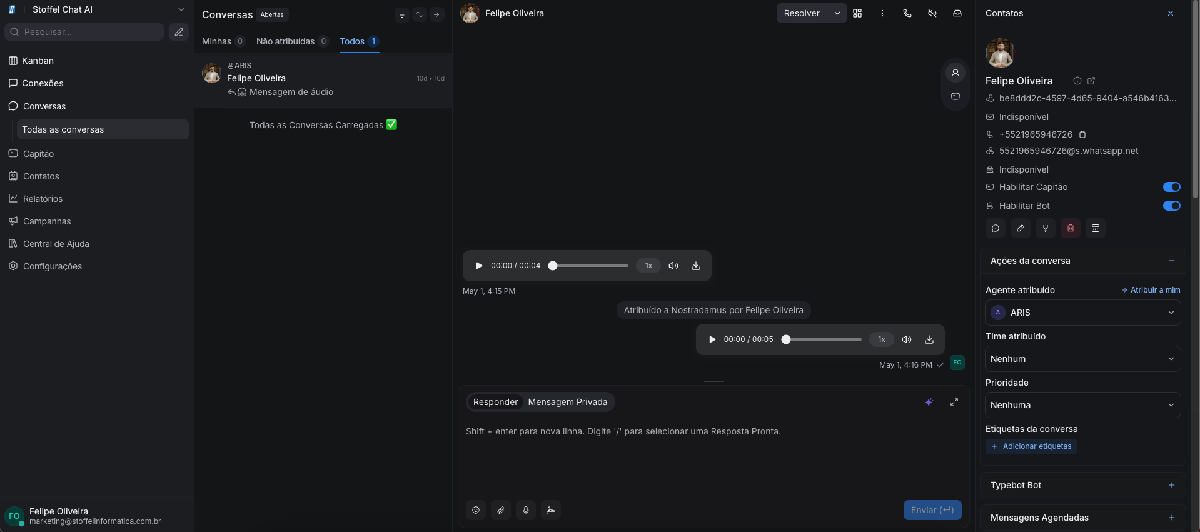Open the Resolver dropdown arrow
This screenshot has height=532, width=1200.
tap(837, 13)
